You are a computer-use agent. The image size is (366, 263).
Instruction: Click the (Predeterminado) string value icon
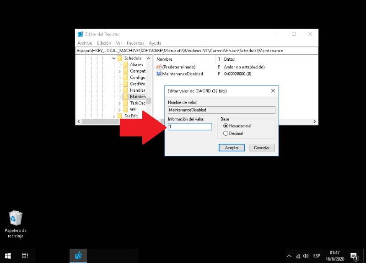coord(158,67)
